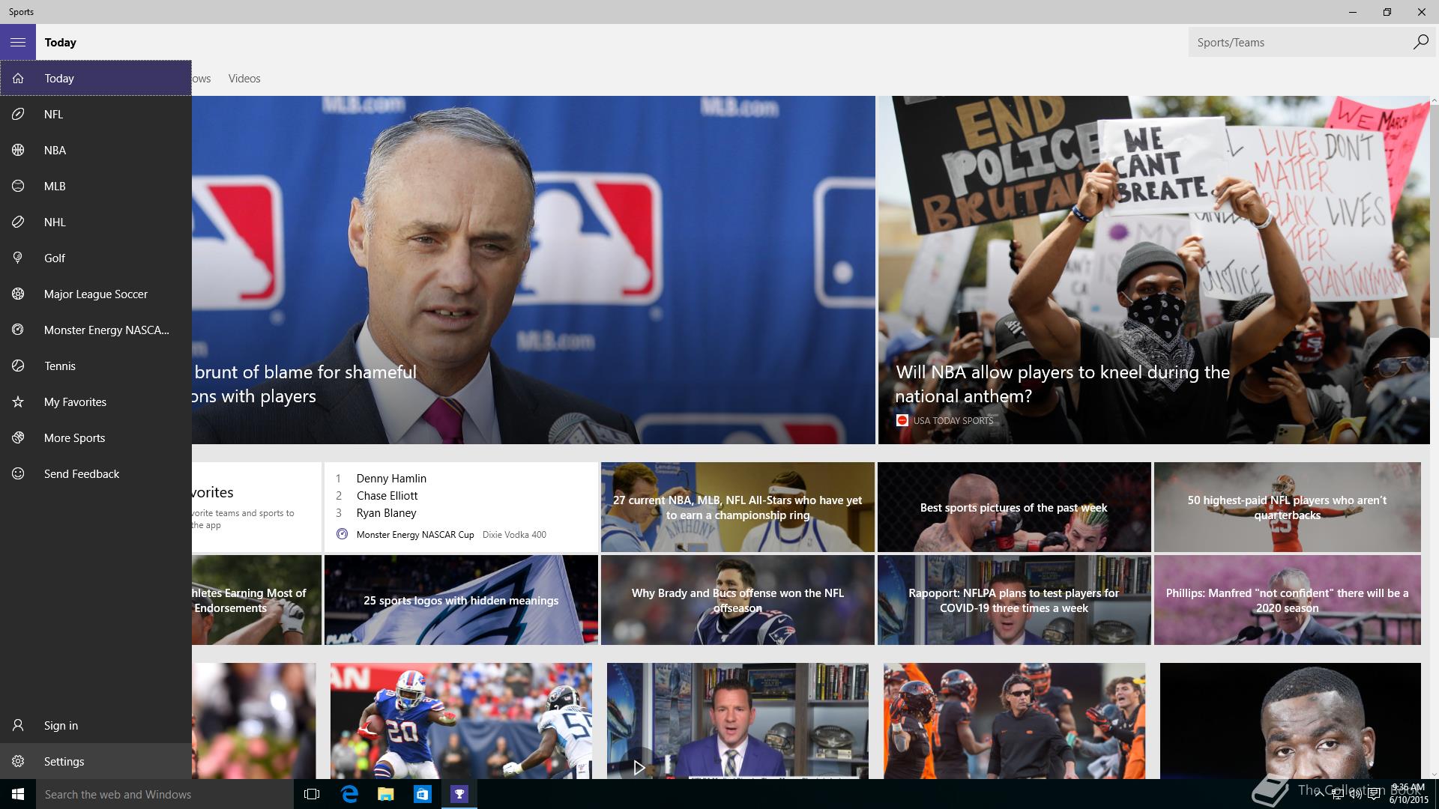This screenshot has height=809, width=1439.
Task: Open the MLB commissioner headline story
Action: pos(533,270)
